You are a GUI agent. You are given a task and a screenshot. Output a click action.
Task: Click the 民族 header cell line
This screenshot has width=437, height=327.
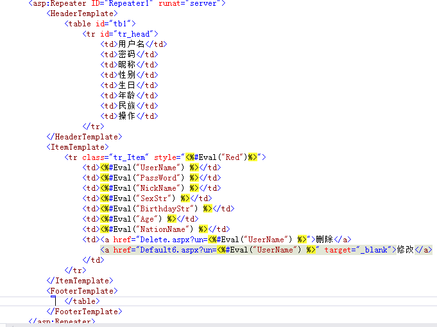pos(129,106)
